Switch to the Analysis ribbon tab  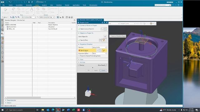tap(44, 5)
